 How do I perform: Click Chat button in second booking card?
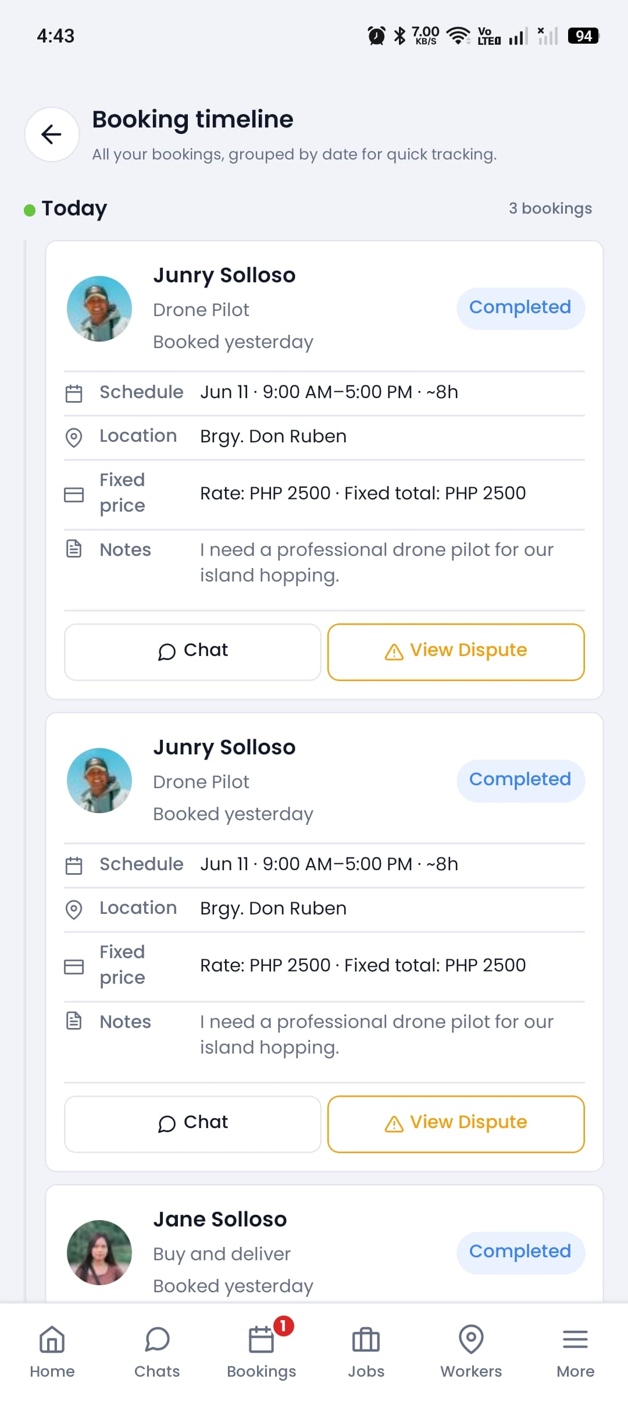click(x=192, y=1124)
